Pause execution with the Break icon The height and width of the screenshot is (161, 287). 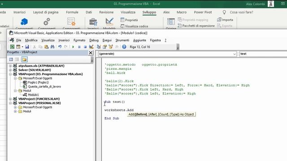click(79, 47)
